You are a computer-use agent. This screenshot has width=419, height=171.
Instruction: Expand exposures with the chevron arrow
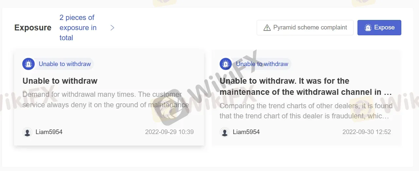(112, 27)
